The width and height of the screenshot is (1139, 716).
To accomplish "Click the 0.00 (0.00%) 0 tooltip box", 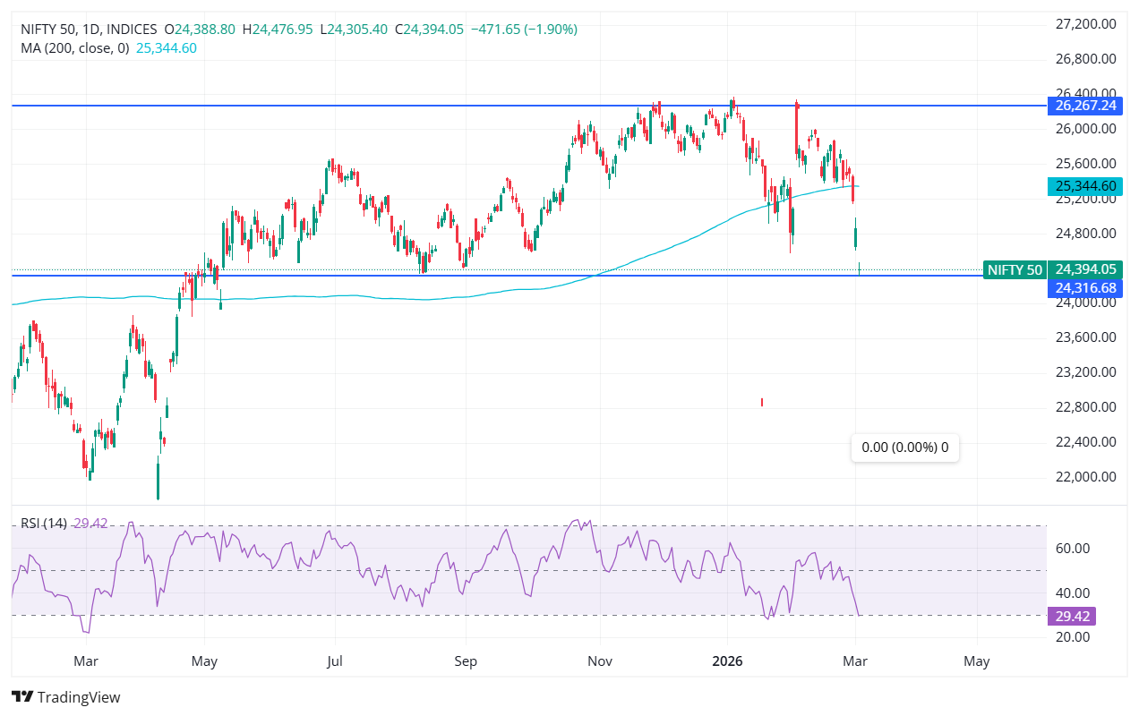I will point(904,447).
